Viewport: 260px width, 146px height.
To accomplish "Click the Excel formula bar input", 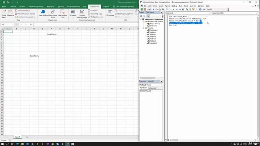I will (86, 24).
